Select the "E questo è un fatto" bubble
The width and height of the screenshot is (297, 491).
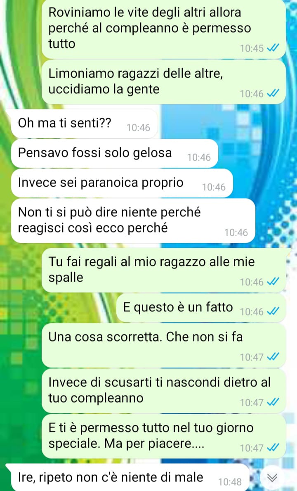[201, 308]
